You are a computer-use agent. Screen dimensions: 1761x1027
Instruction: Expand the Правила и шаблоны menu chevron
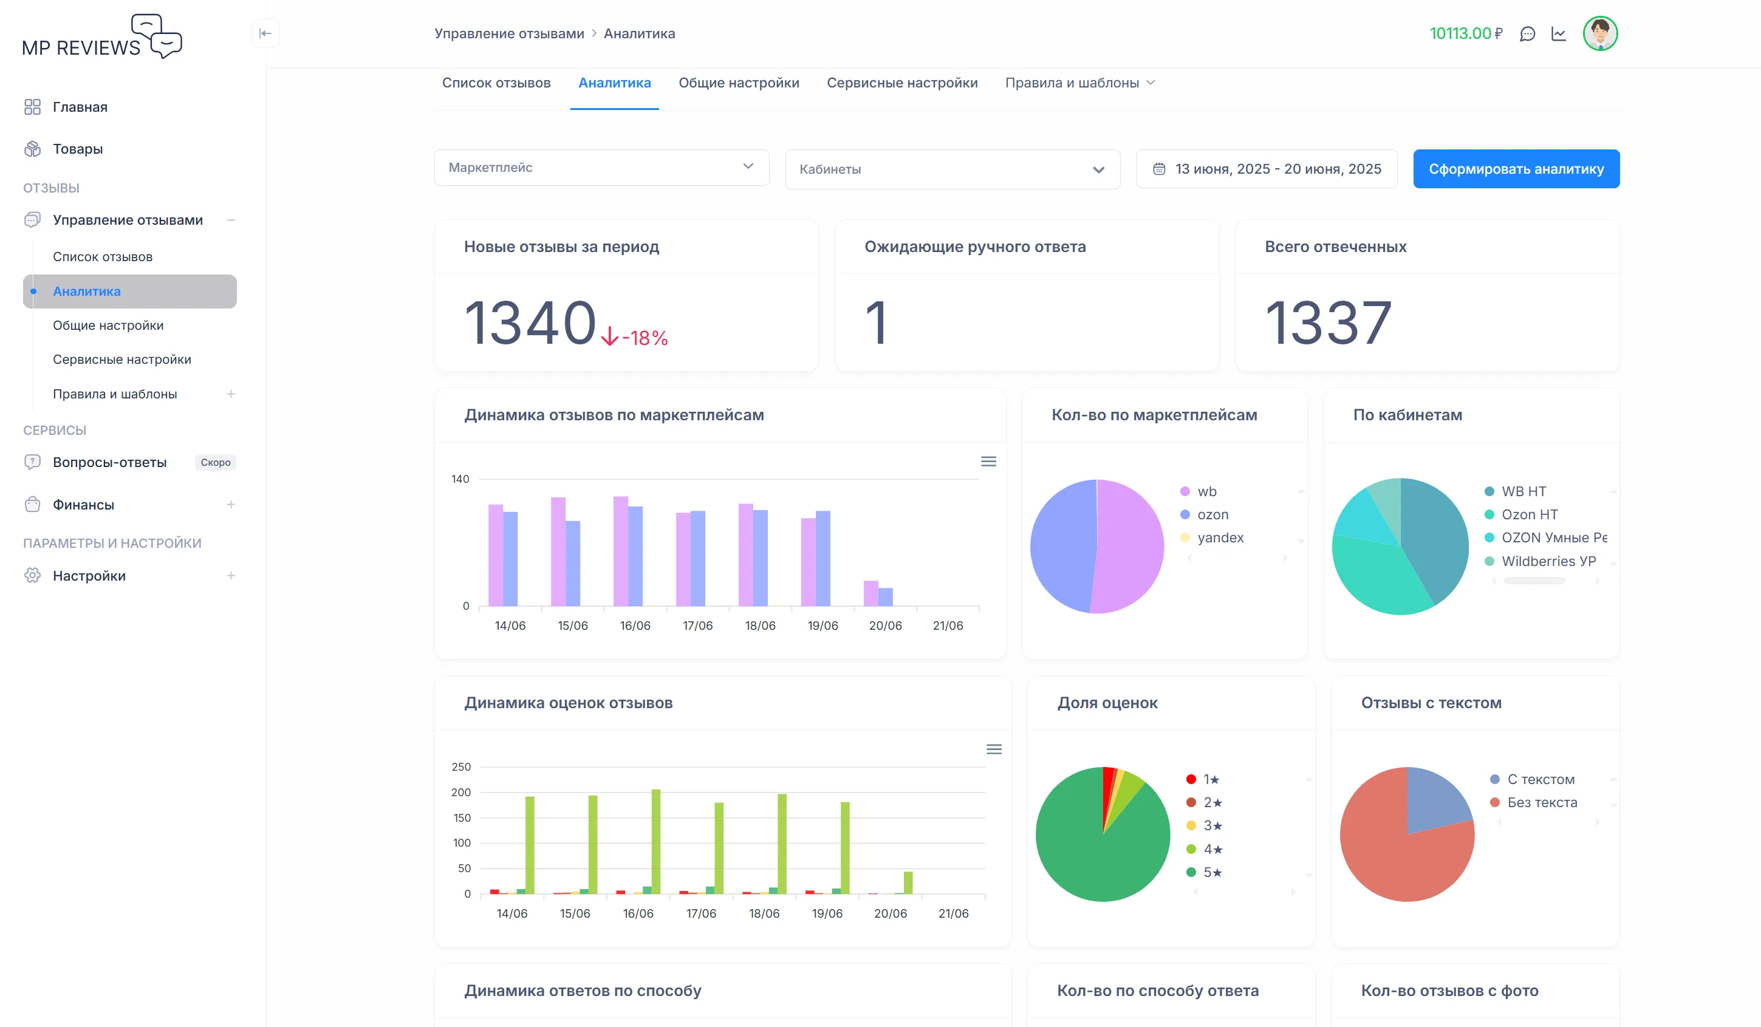coord(1152,83)
